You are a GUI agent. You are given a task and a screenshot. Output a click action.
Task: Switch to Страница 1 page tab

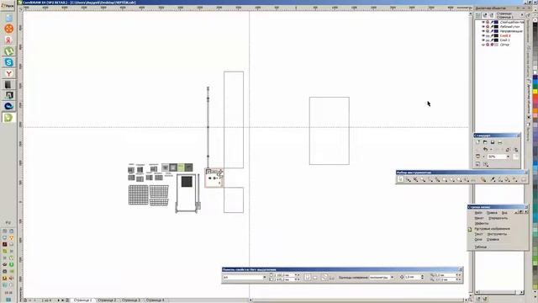82,300
